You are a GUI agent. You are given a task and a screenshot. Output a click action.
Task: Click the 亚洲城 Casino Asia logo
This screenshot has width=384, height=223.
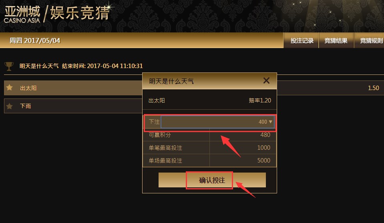(22, 15)
